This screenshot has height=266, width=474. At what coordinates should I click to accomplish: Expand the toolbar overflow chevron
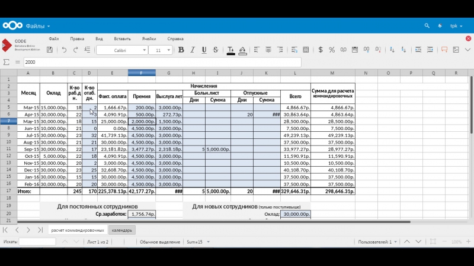(467, 50)
